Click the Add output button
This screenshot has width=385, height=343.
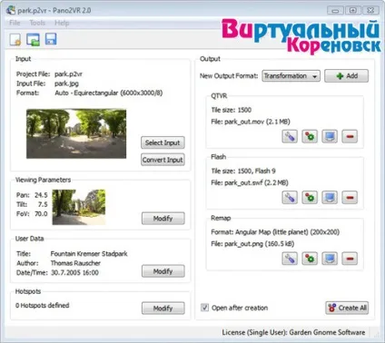click(x=347, y=76)
